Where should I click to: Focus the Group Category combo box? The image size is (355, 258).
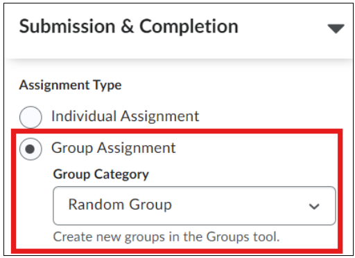tap(194, 205)
